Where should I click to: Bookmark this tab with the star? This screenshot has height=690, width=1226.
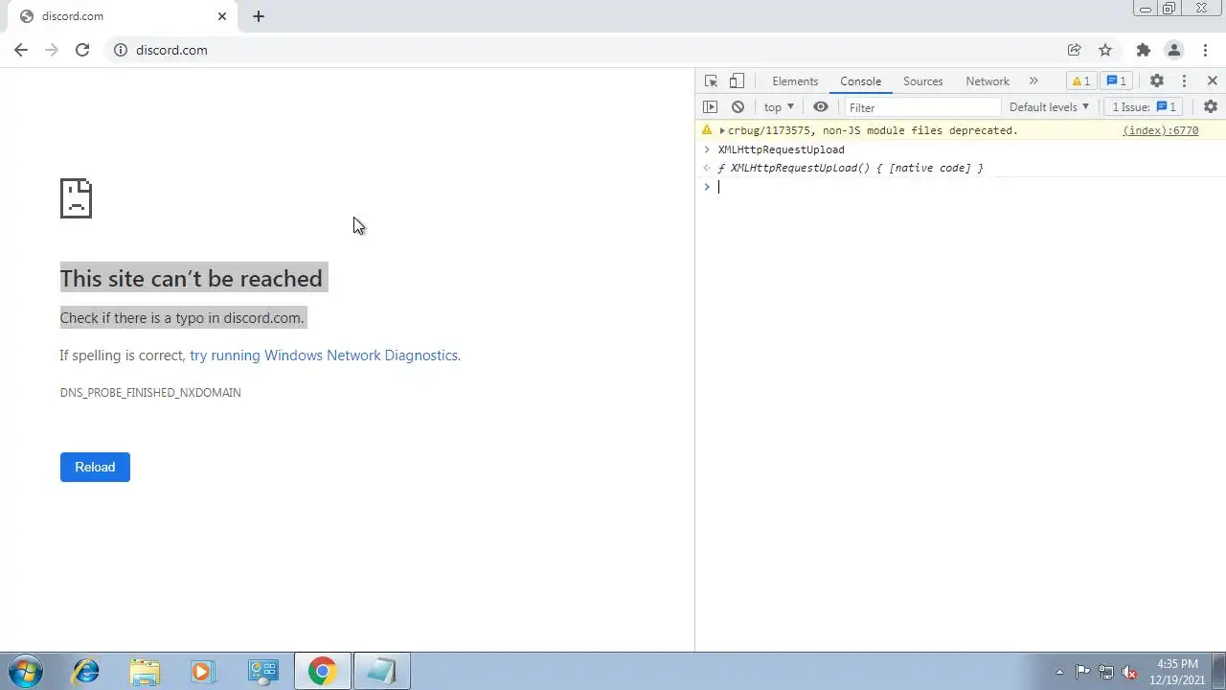tap(1105, 50)
